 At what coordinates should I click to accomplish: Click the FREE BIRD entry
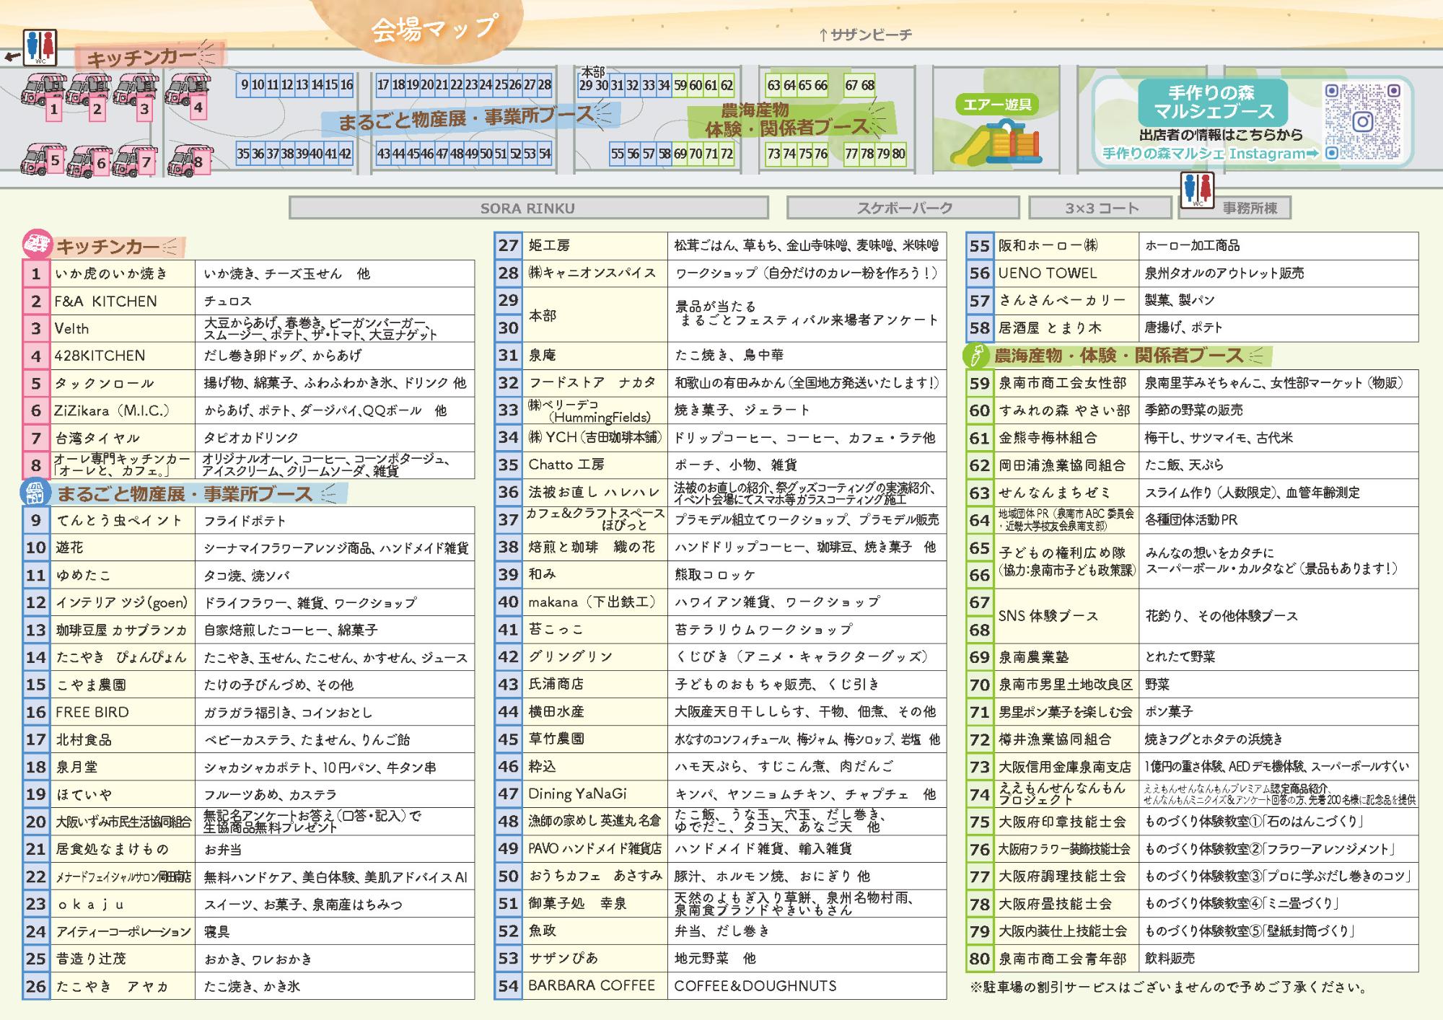(92, 712)
